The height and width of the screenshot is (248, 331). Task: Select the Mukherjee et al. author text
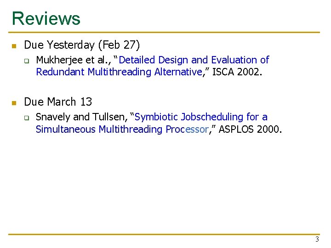coord(74,60)
